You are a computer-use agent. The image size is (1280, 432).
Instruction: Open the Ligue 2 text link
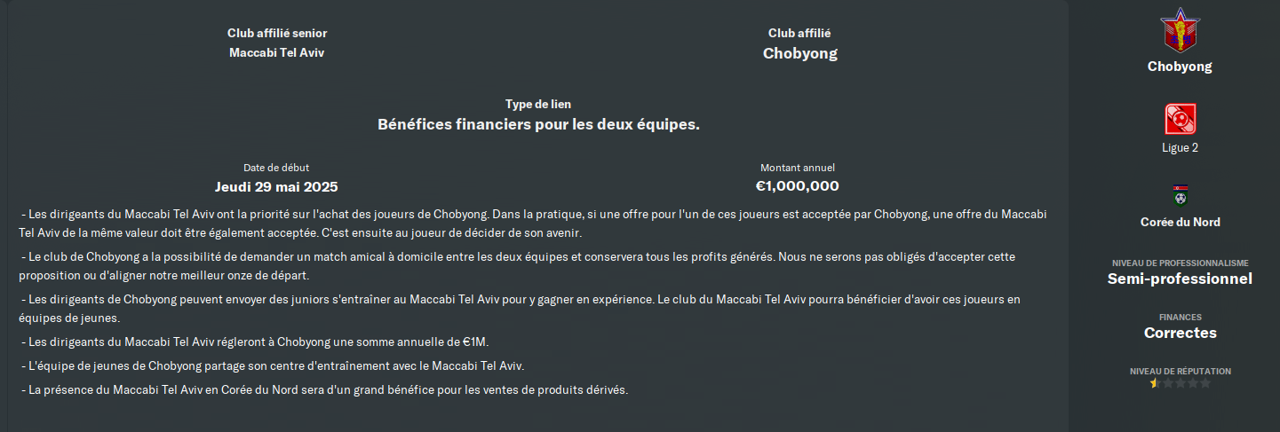pos(1180,148)
